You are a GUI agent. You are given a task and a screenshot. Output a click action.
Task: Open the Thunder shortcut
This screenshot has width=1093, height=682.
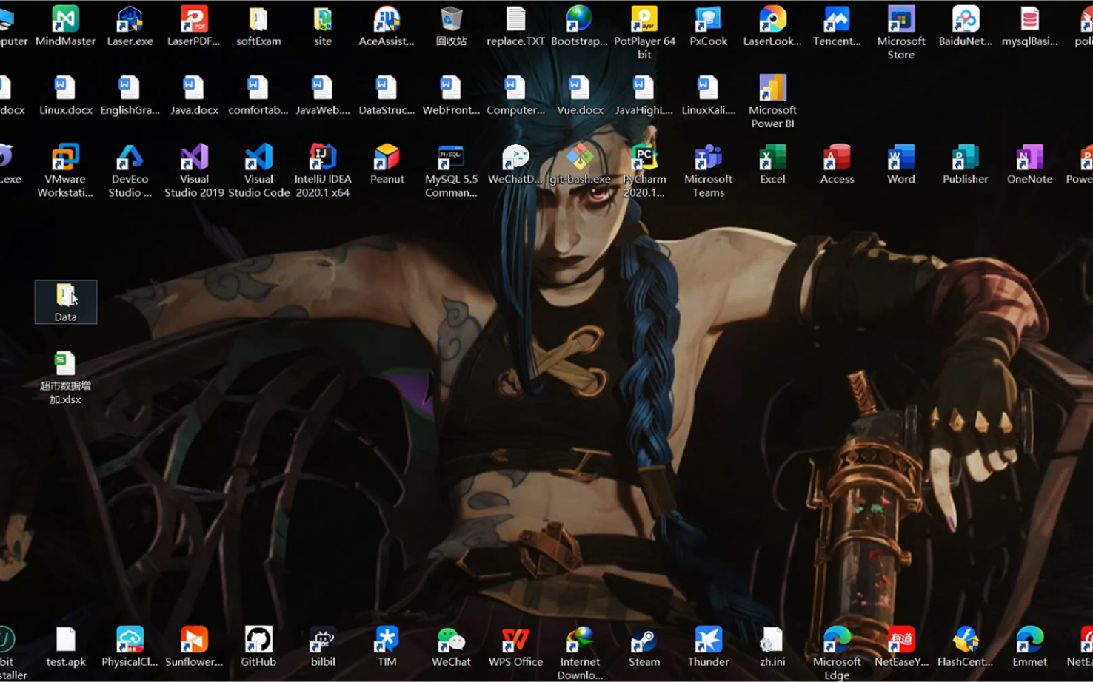coord(709,646)
